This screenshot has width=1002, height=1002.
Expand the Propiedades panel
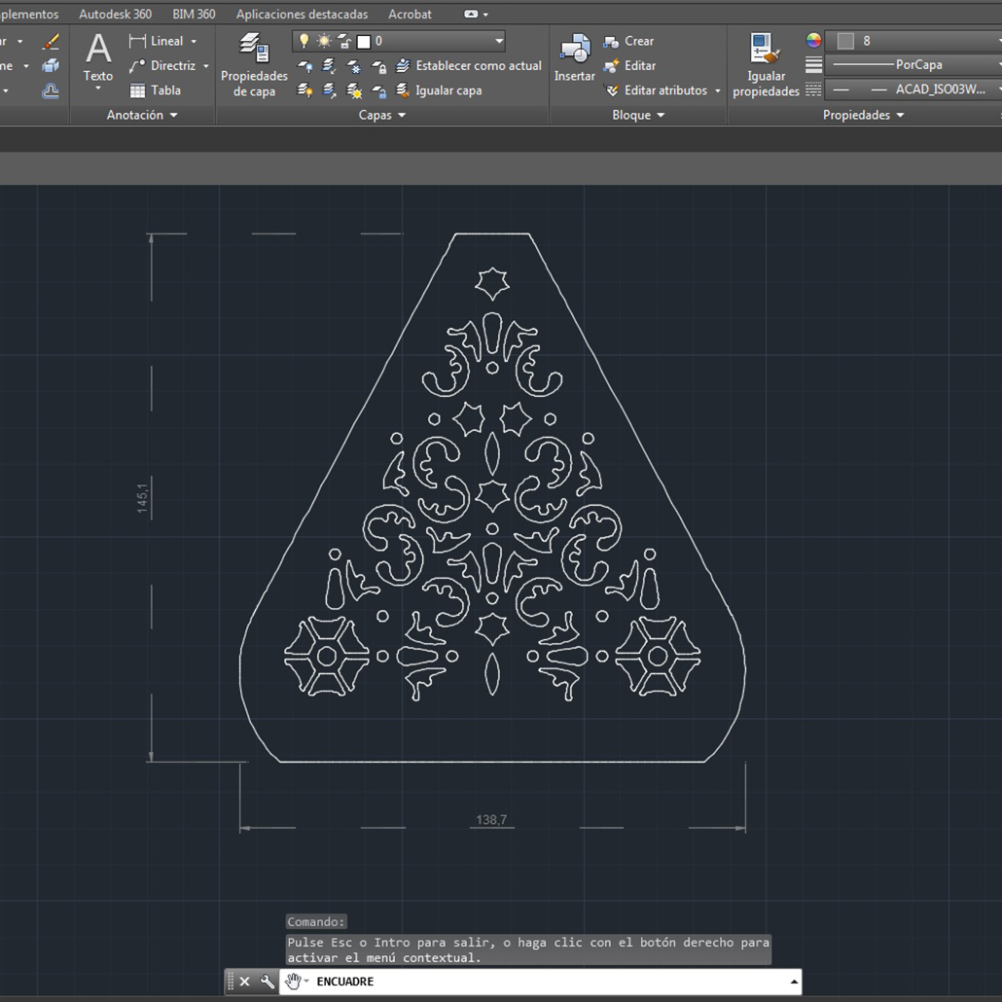tap(863, 115)
